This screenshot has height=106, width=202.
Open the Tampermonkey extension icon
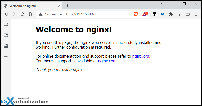pos(155,14)
